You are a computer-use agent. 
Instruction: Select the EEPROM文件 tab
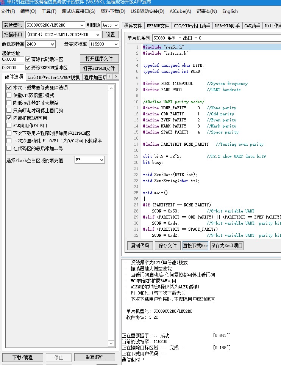(158, 25)
